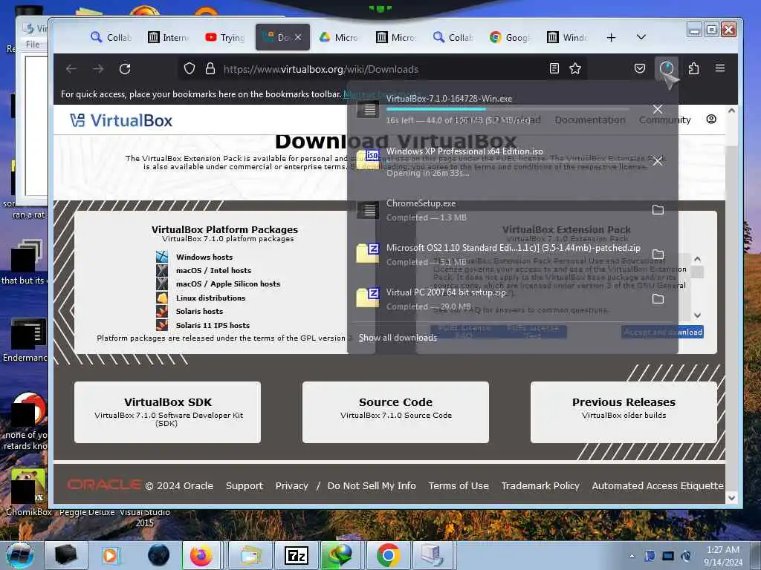Show Virtual PC 2007 zip in folder
This screenshot has height=570, width=761.
pyautogui.click(x=658, y=299)
